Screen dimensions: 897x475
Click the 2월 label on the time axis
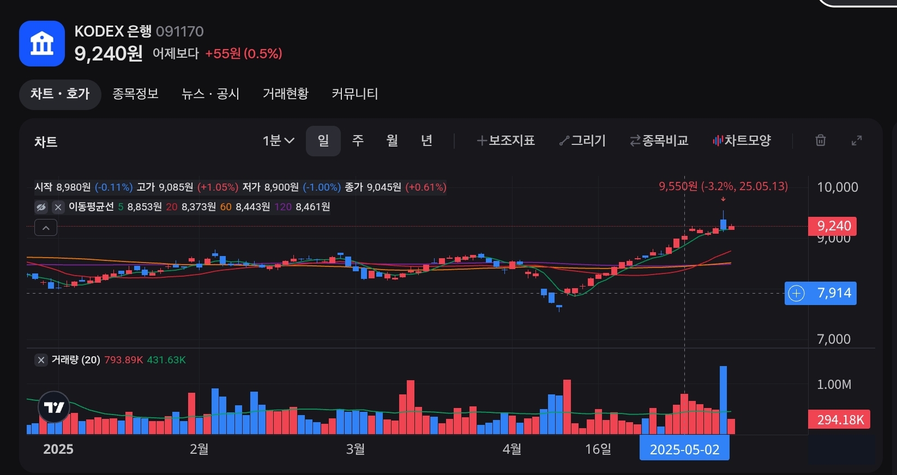pyautogui.click(x=199, y=449)
